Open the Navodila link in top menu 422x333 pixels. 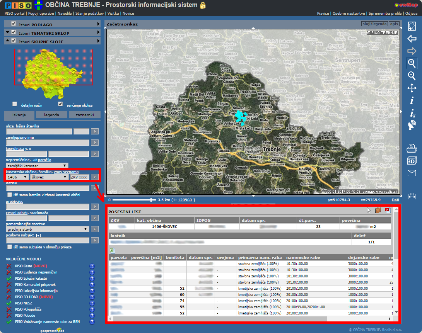click(65, 13)
